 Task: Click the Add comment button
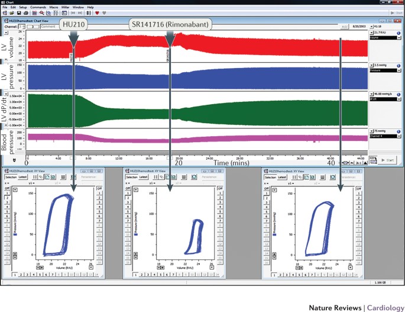tap(345, 27)
